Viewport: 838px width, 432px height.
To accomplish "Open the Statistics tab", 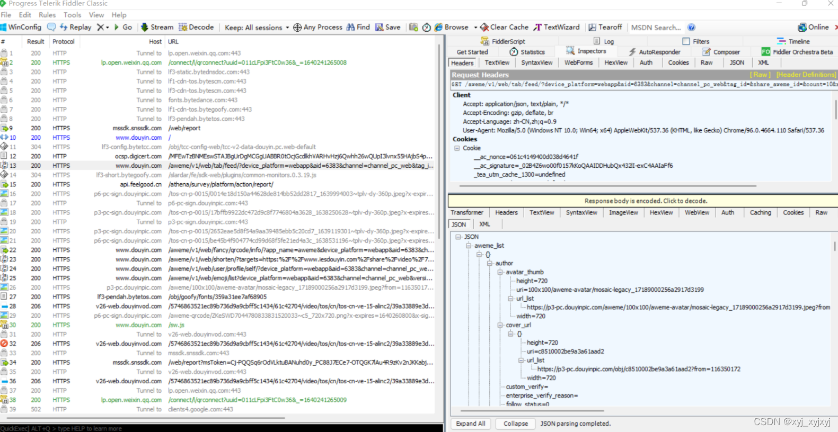I will pos(527,52).
